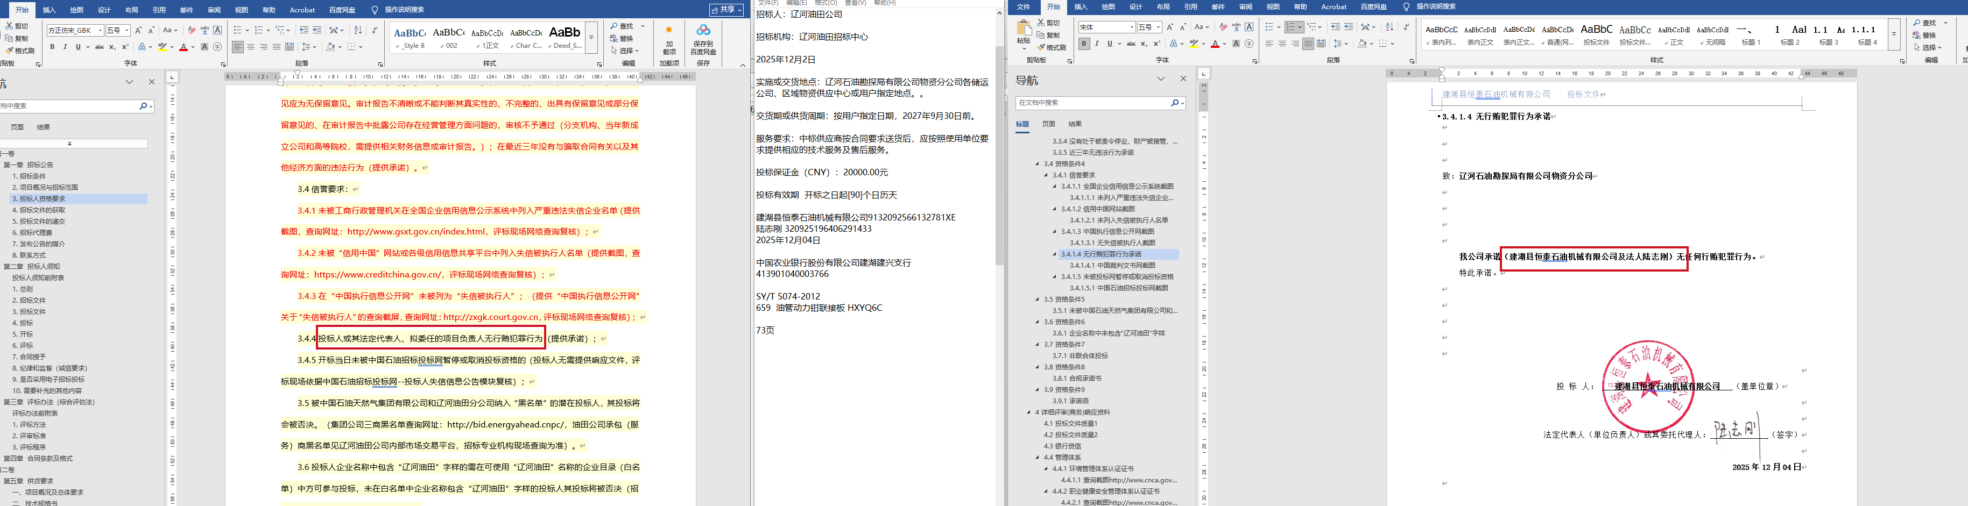Viewport: 1968px width, 506px height.
Task: Toggle Italic in right Word window
Action: pyautogui.click(x=1097, y=44)
